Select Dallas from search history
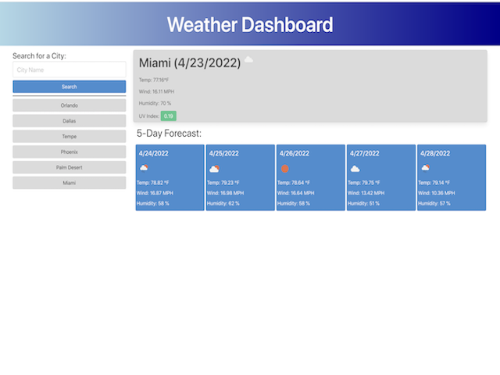Viewport: 500px width, 375px height. click(x=69, y=121)
